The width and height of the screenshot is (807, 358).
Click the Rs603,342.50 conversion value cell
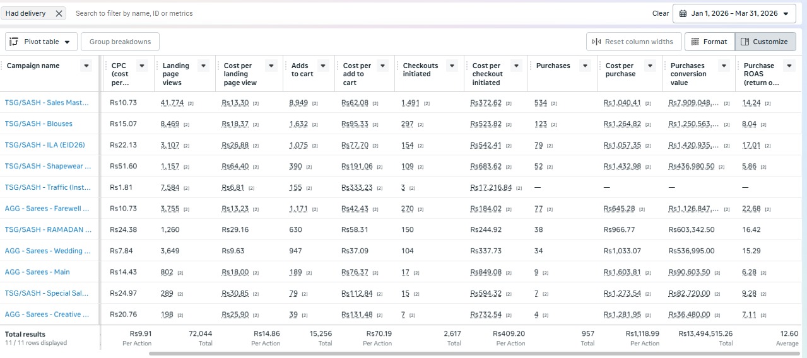[x=692, y=230]
